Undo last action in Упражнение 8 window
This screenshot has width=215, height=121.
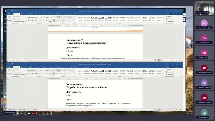coord(12,64)
